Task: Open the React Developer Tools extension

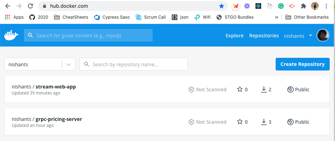Action: pyautogui.click(x=258, y=6)
